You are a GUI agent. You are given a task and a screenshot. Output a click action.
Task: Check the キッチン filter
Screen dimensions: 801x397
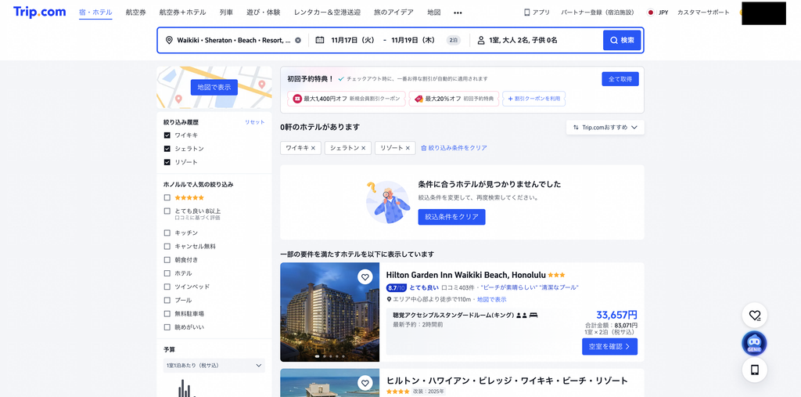[x=167, y=233]
